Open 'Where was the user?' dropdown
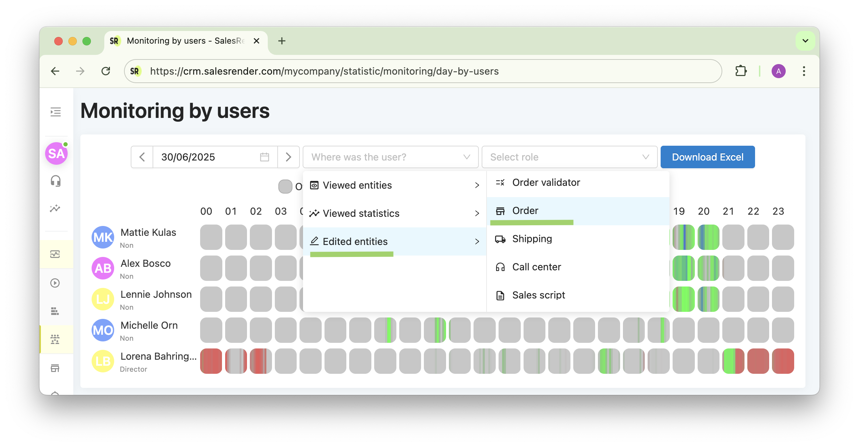Screen dimensions: 859x447 (390, 157)
